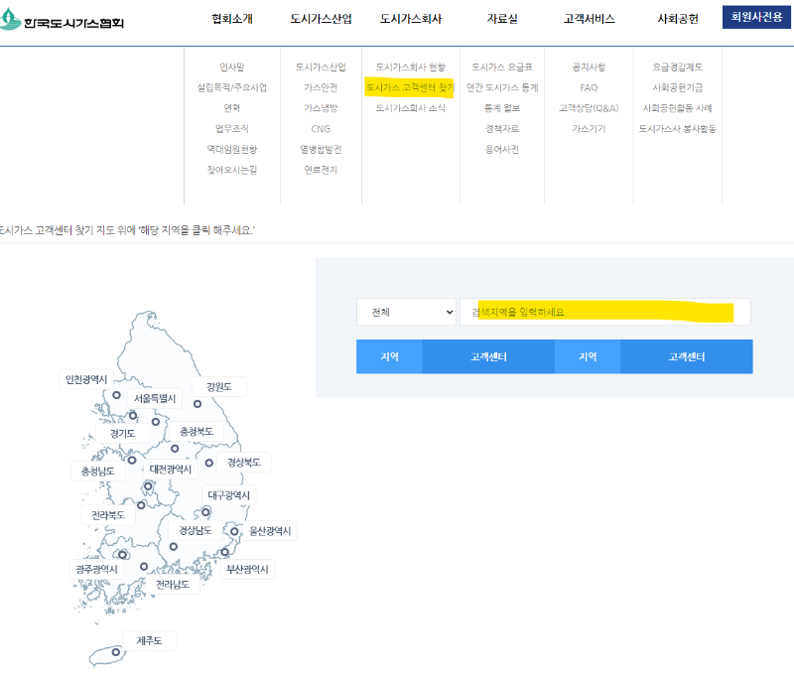Select 충청북도 label on map

(197, 432)
